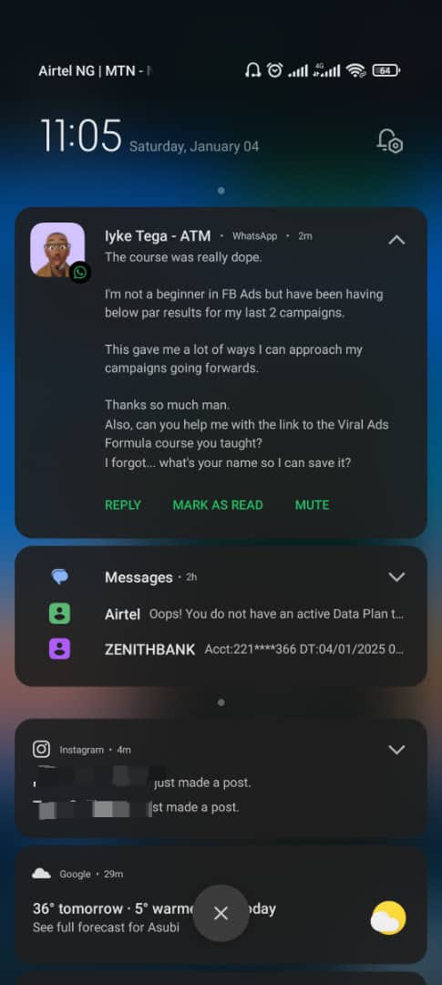Screen dimensions: 442x985
Task: Open the purple ZENITHBANK sender icon
Action: (59, 649)
